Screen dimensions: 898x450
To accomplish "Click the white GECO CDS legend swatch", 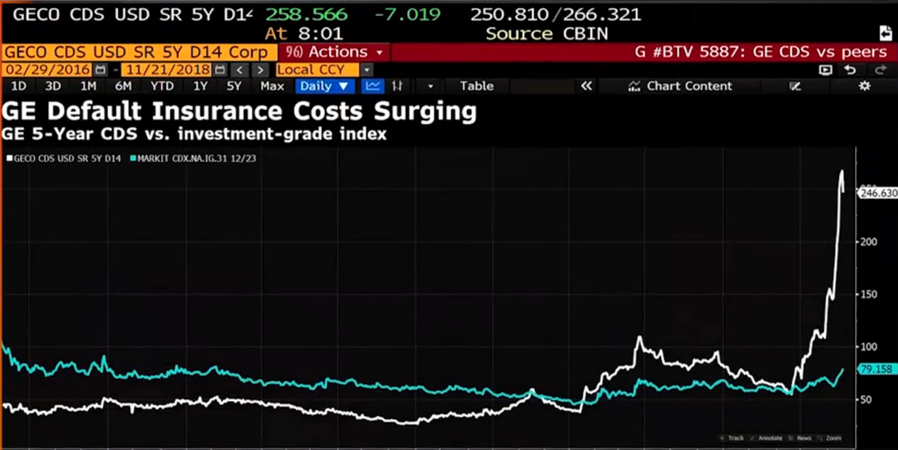I will click(9, 159).
